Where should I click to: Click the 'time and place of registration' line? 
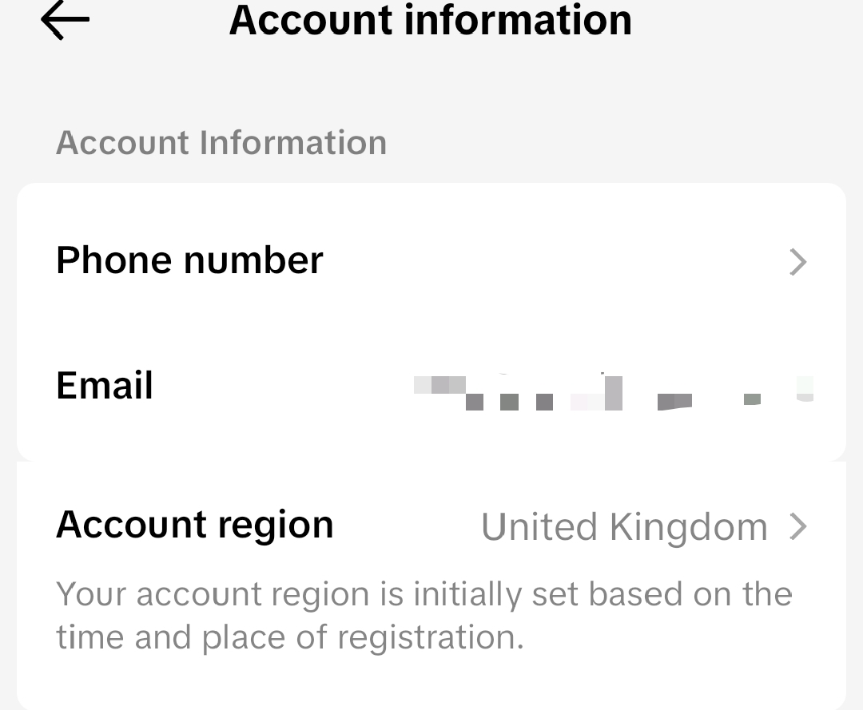point(289,637)
